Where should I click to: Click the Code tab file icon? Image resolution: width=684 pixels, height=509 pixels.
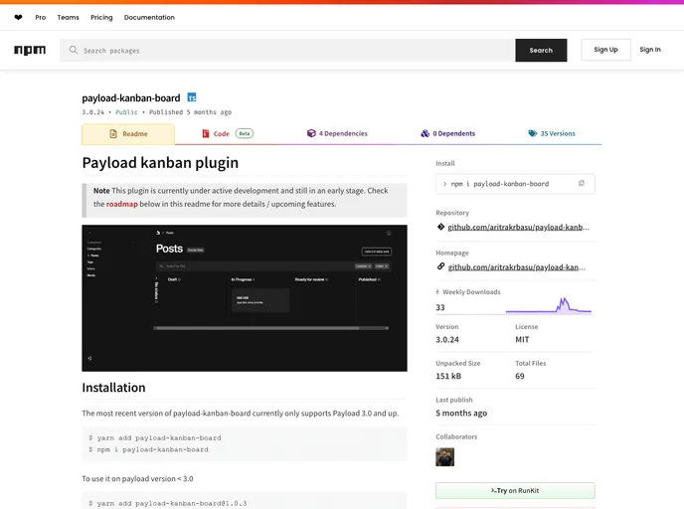tap(206, 133)
